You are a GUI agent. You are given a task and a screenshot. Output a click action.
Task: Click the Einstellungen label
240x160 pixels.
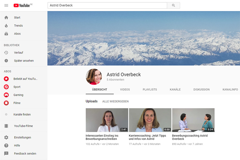23,137
